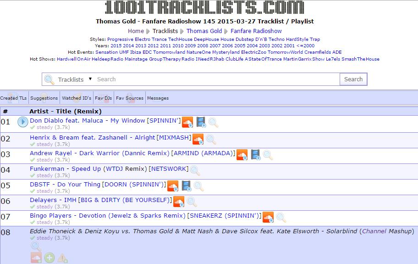Image resolution: width=418 pixels, height=264 pixels.
Task: Open the Watched ID's tab
Action: point(77,98)
